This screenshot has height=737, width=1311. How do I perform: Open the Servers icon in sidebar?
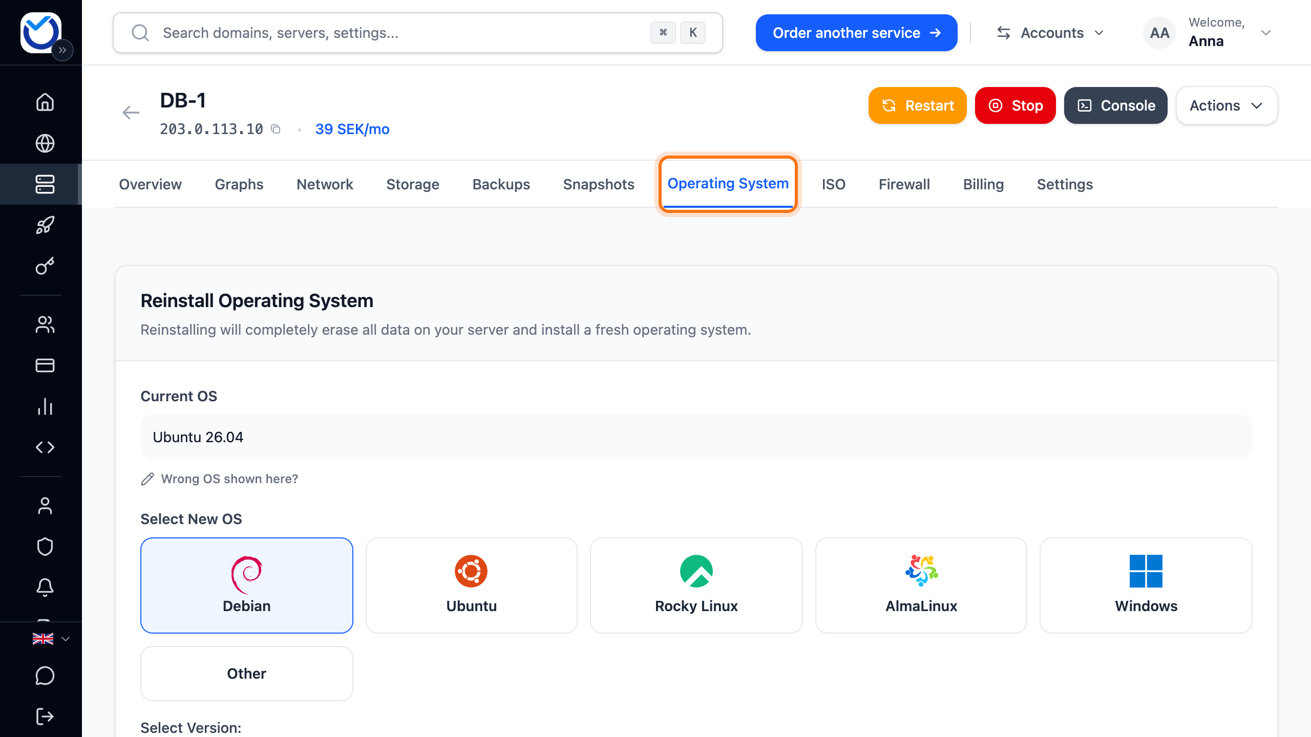pyautogui.click(x=45, y=184)
